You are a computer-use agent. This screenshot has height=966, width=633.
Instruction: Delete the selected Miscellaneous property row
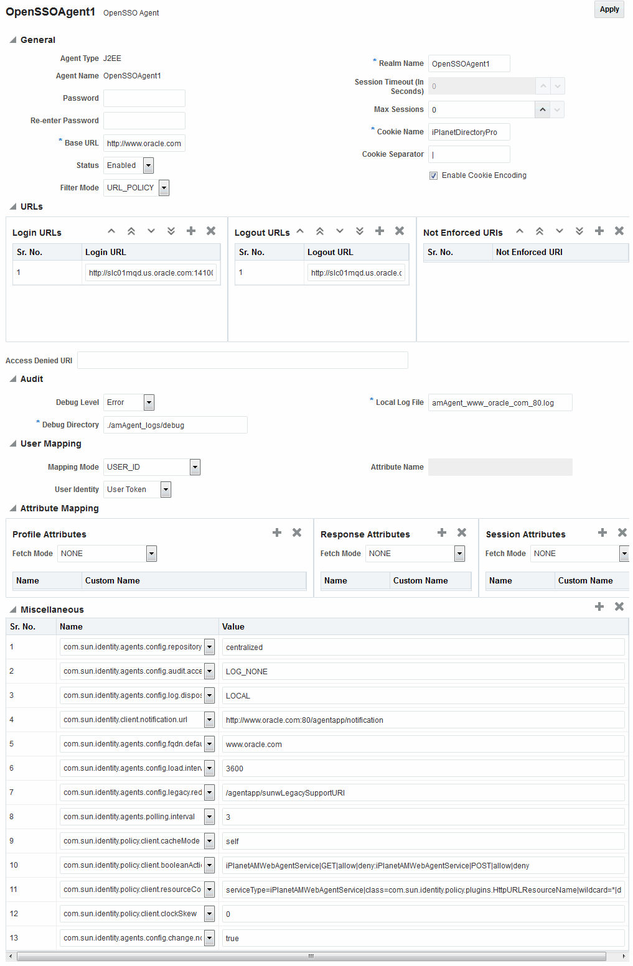619,606
